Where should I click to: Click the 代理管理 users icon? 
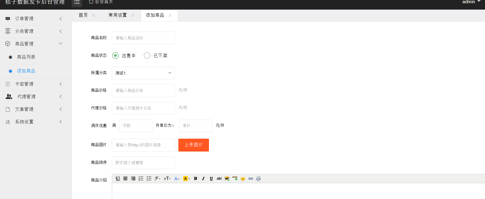click(9, 97)
